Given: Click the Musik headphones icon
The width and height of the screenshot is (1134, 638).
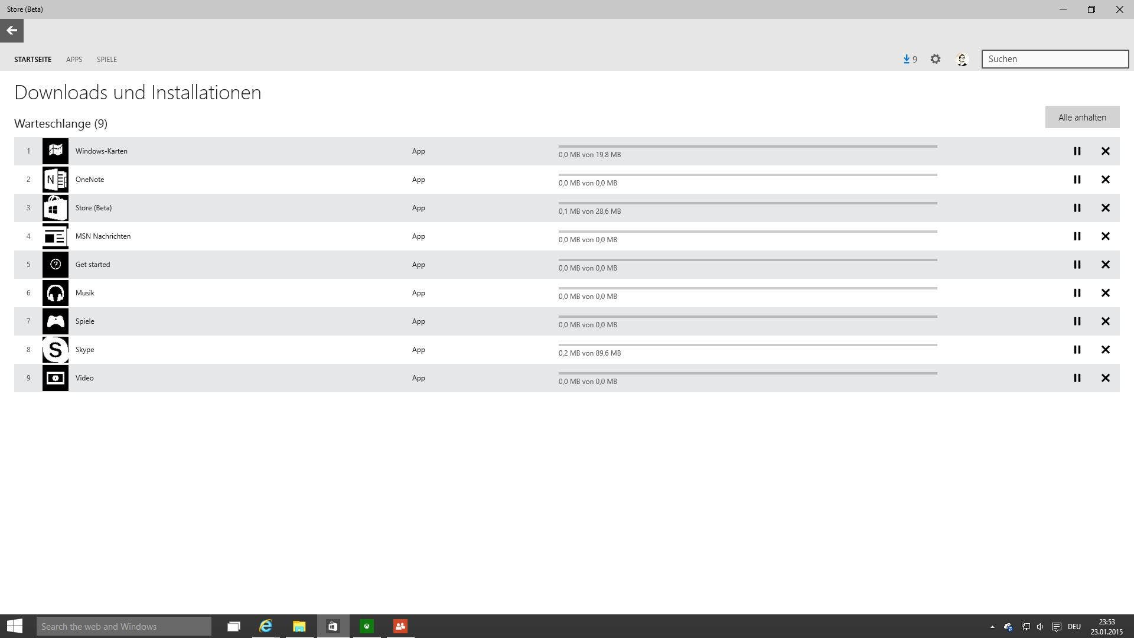Looking at the screenshot, I should 56,293.
